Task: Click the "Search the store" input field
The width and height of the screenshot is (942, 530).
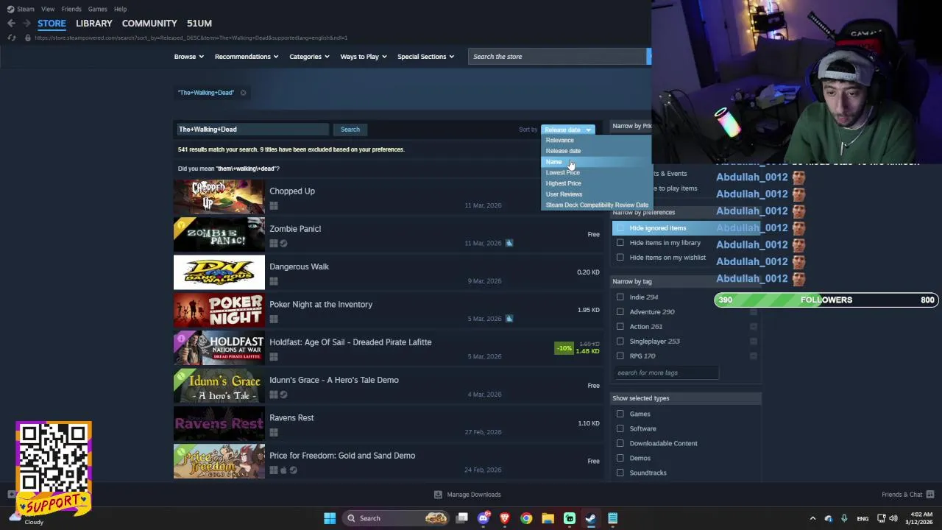Action: point(556,57)
